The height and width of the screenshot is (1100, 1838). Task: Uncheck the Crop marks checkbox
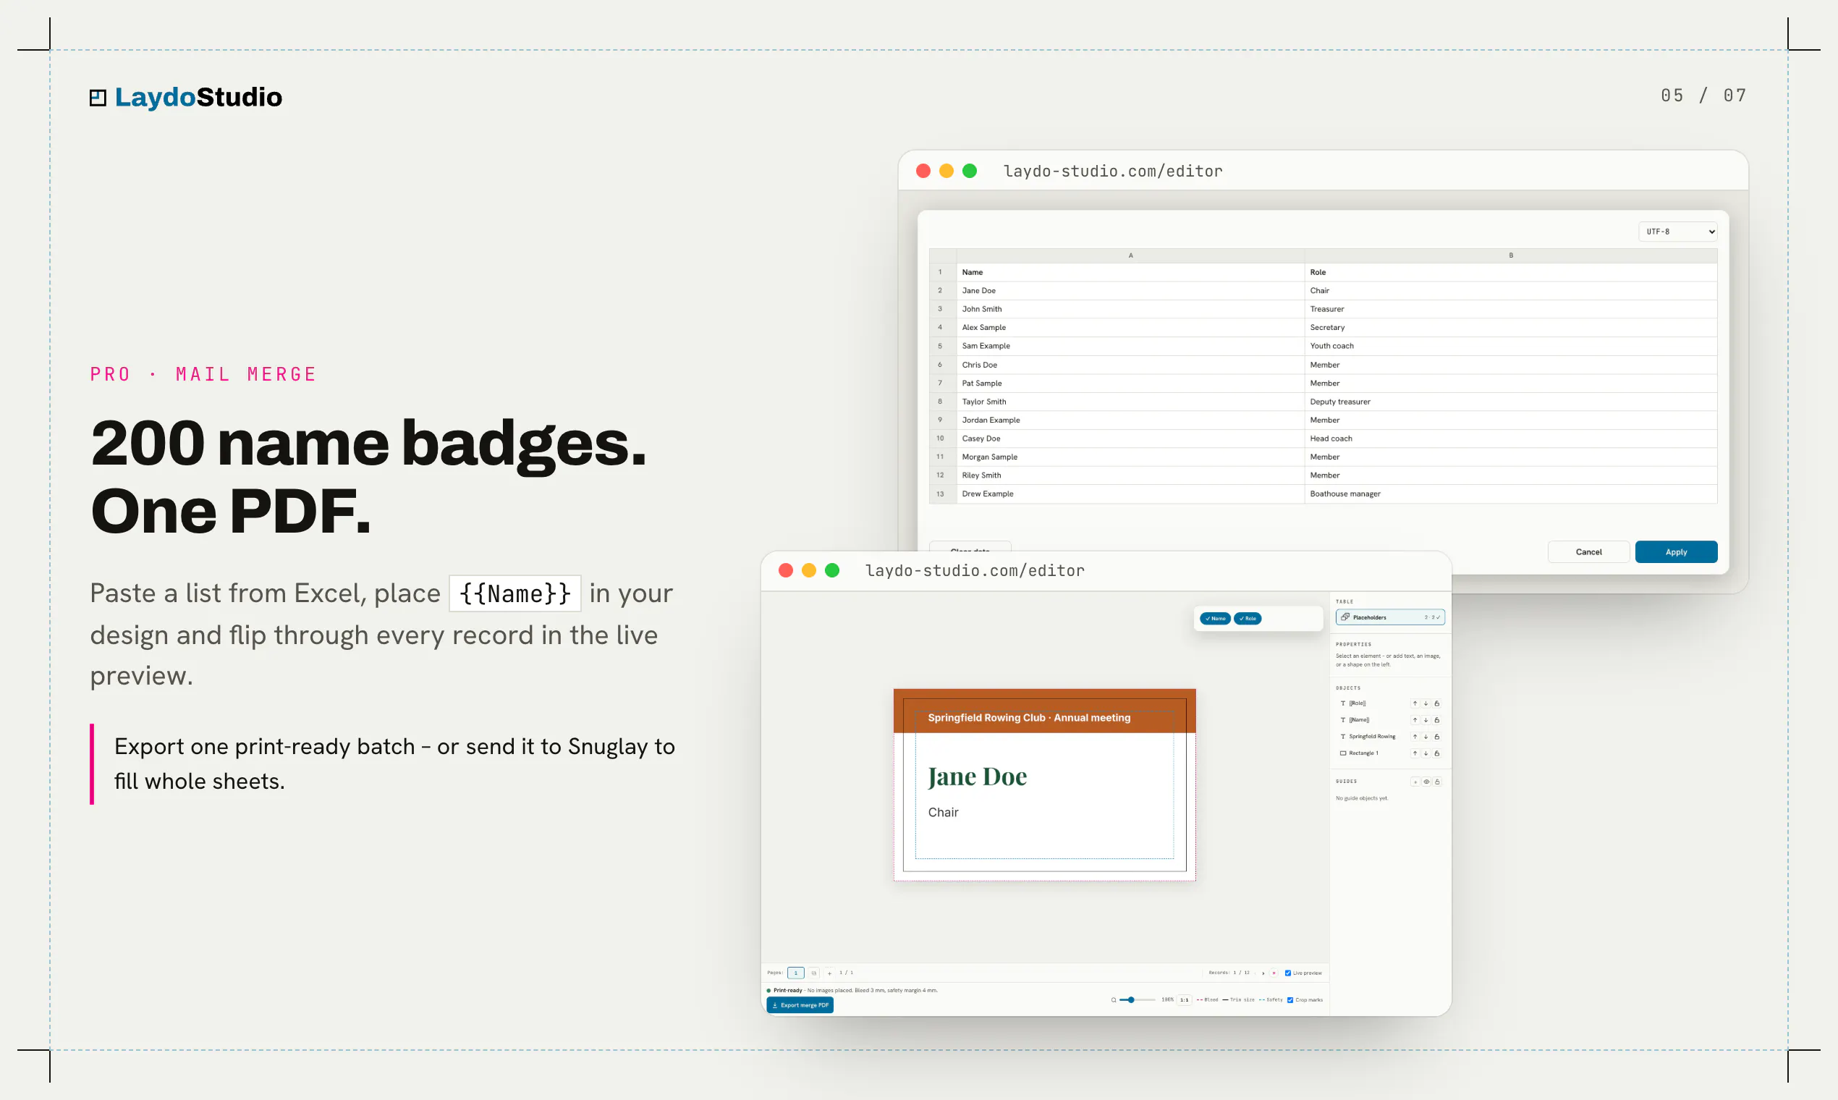pos(1289,1000)
